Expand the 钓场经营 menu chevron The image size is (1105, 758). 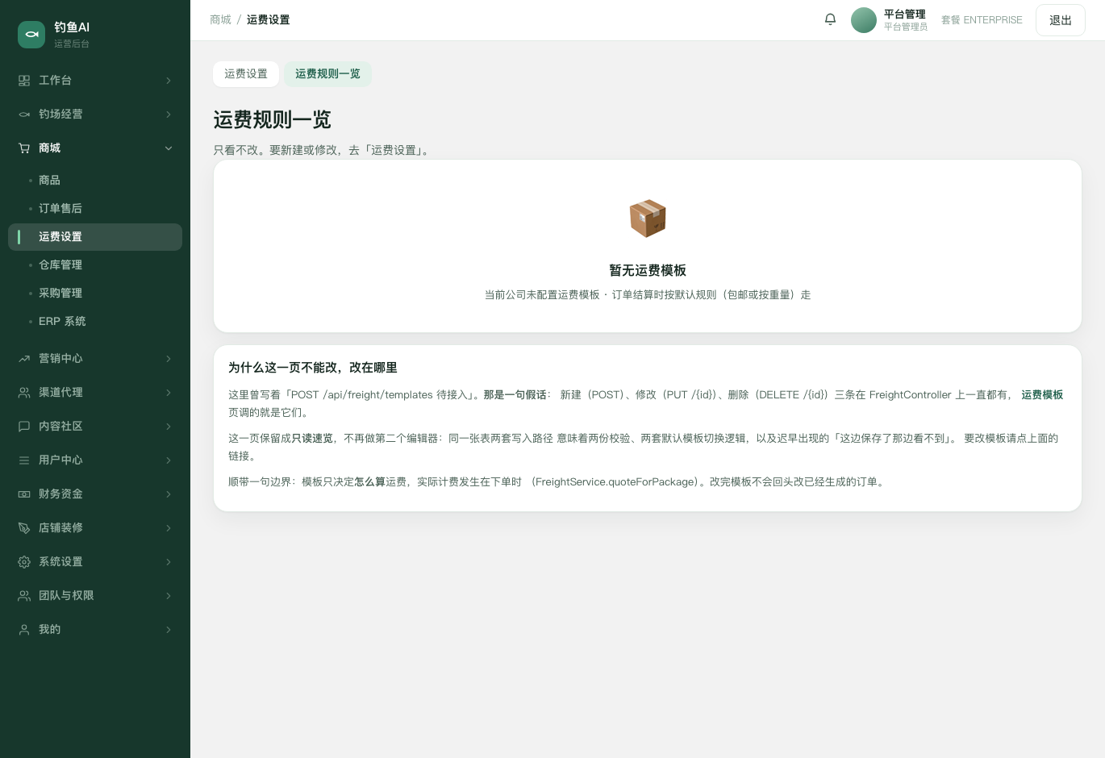click(169, 115)
